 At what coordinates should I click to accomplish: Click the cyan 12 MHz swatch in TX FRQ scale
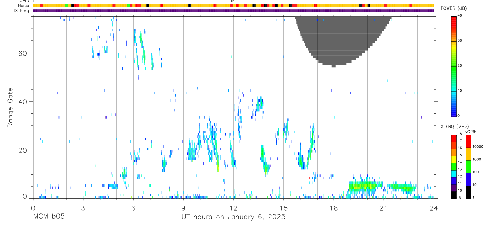click(x=453, y=174)
